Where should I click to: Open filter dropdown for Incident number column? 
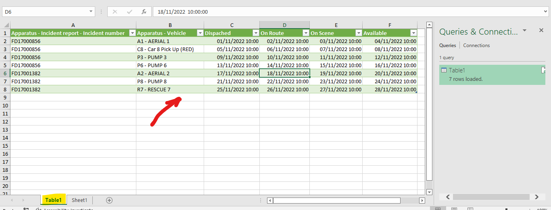pos(132,33)
